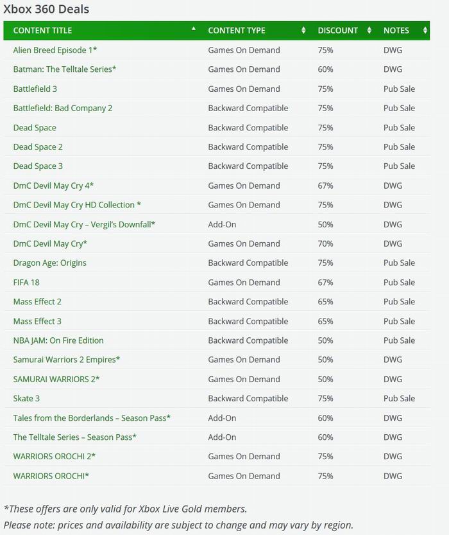Open NBA JAM: On Fire Edition
This screenshot has height=535, width=449.
click(x=58, y=340)
